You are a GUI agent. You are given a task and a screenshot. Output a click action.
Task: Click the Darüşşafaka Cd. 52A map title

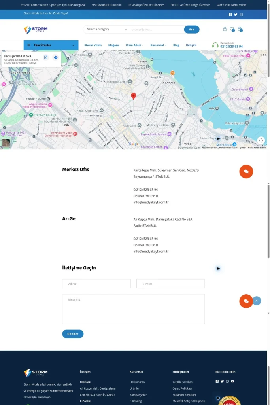(17, 56)
